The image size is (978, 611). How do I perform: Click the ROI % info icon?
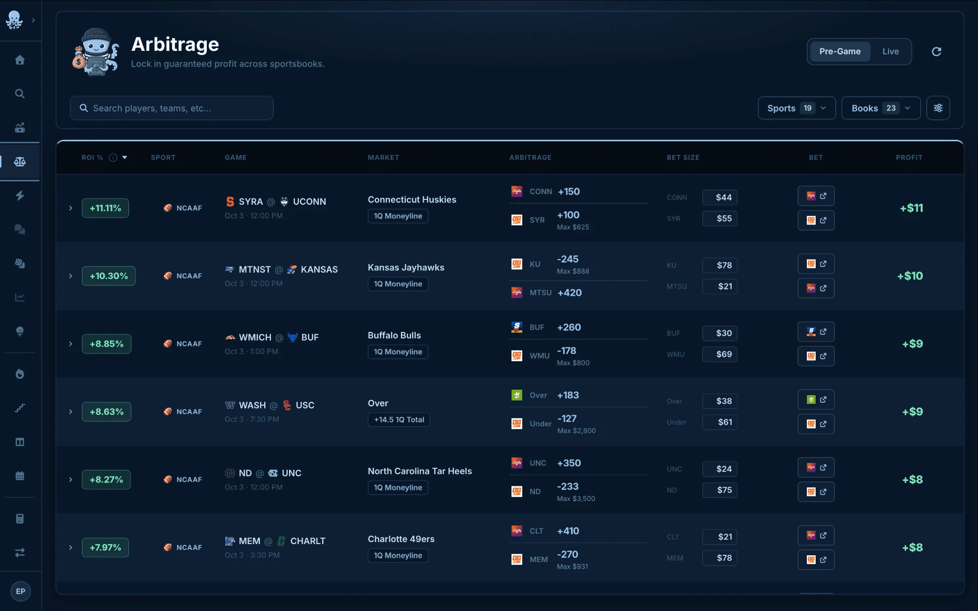click(113, 157)
